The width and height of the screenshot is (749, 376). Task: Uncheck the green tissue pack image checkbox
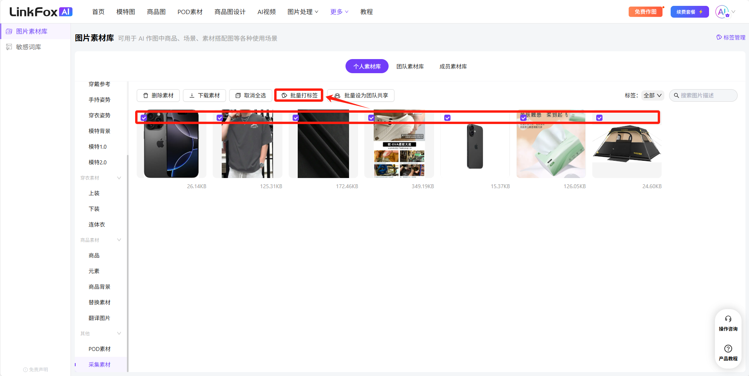pos(523,118)
